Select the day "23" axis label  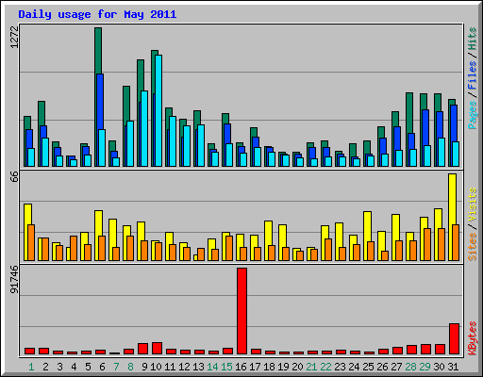[340, 367]
